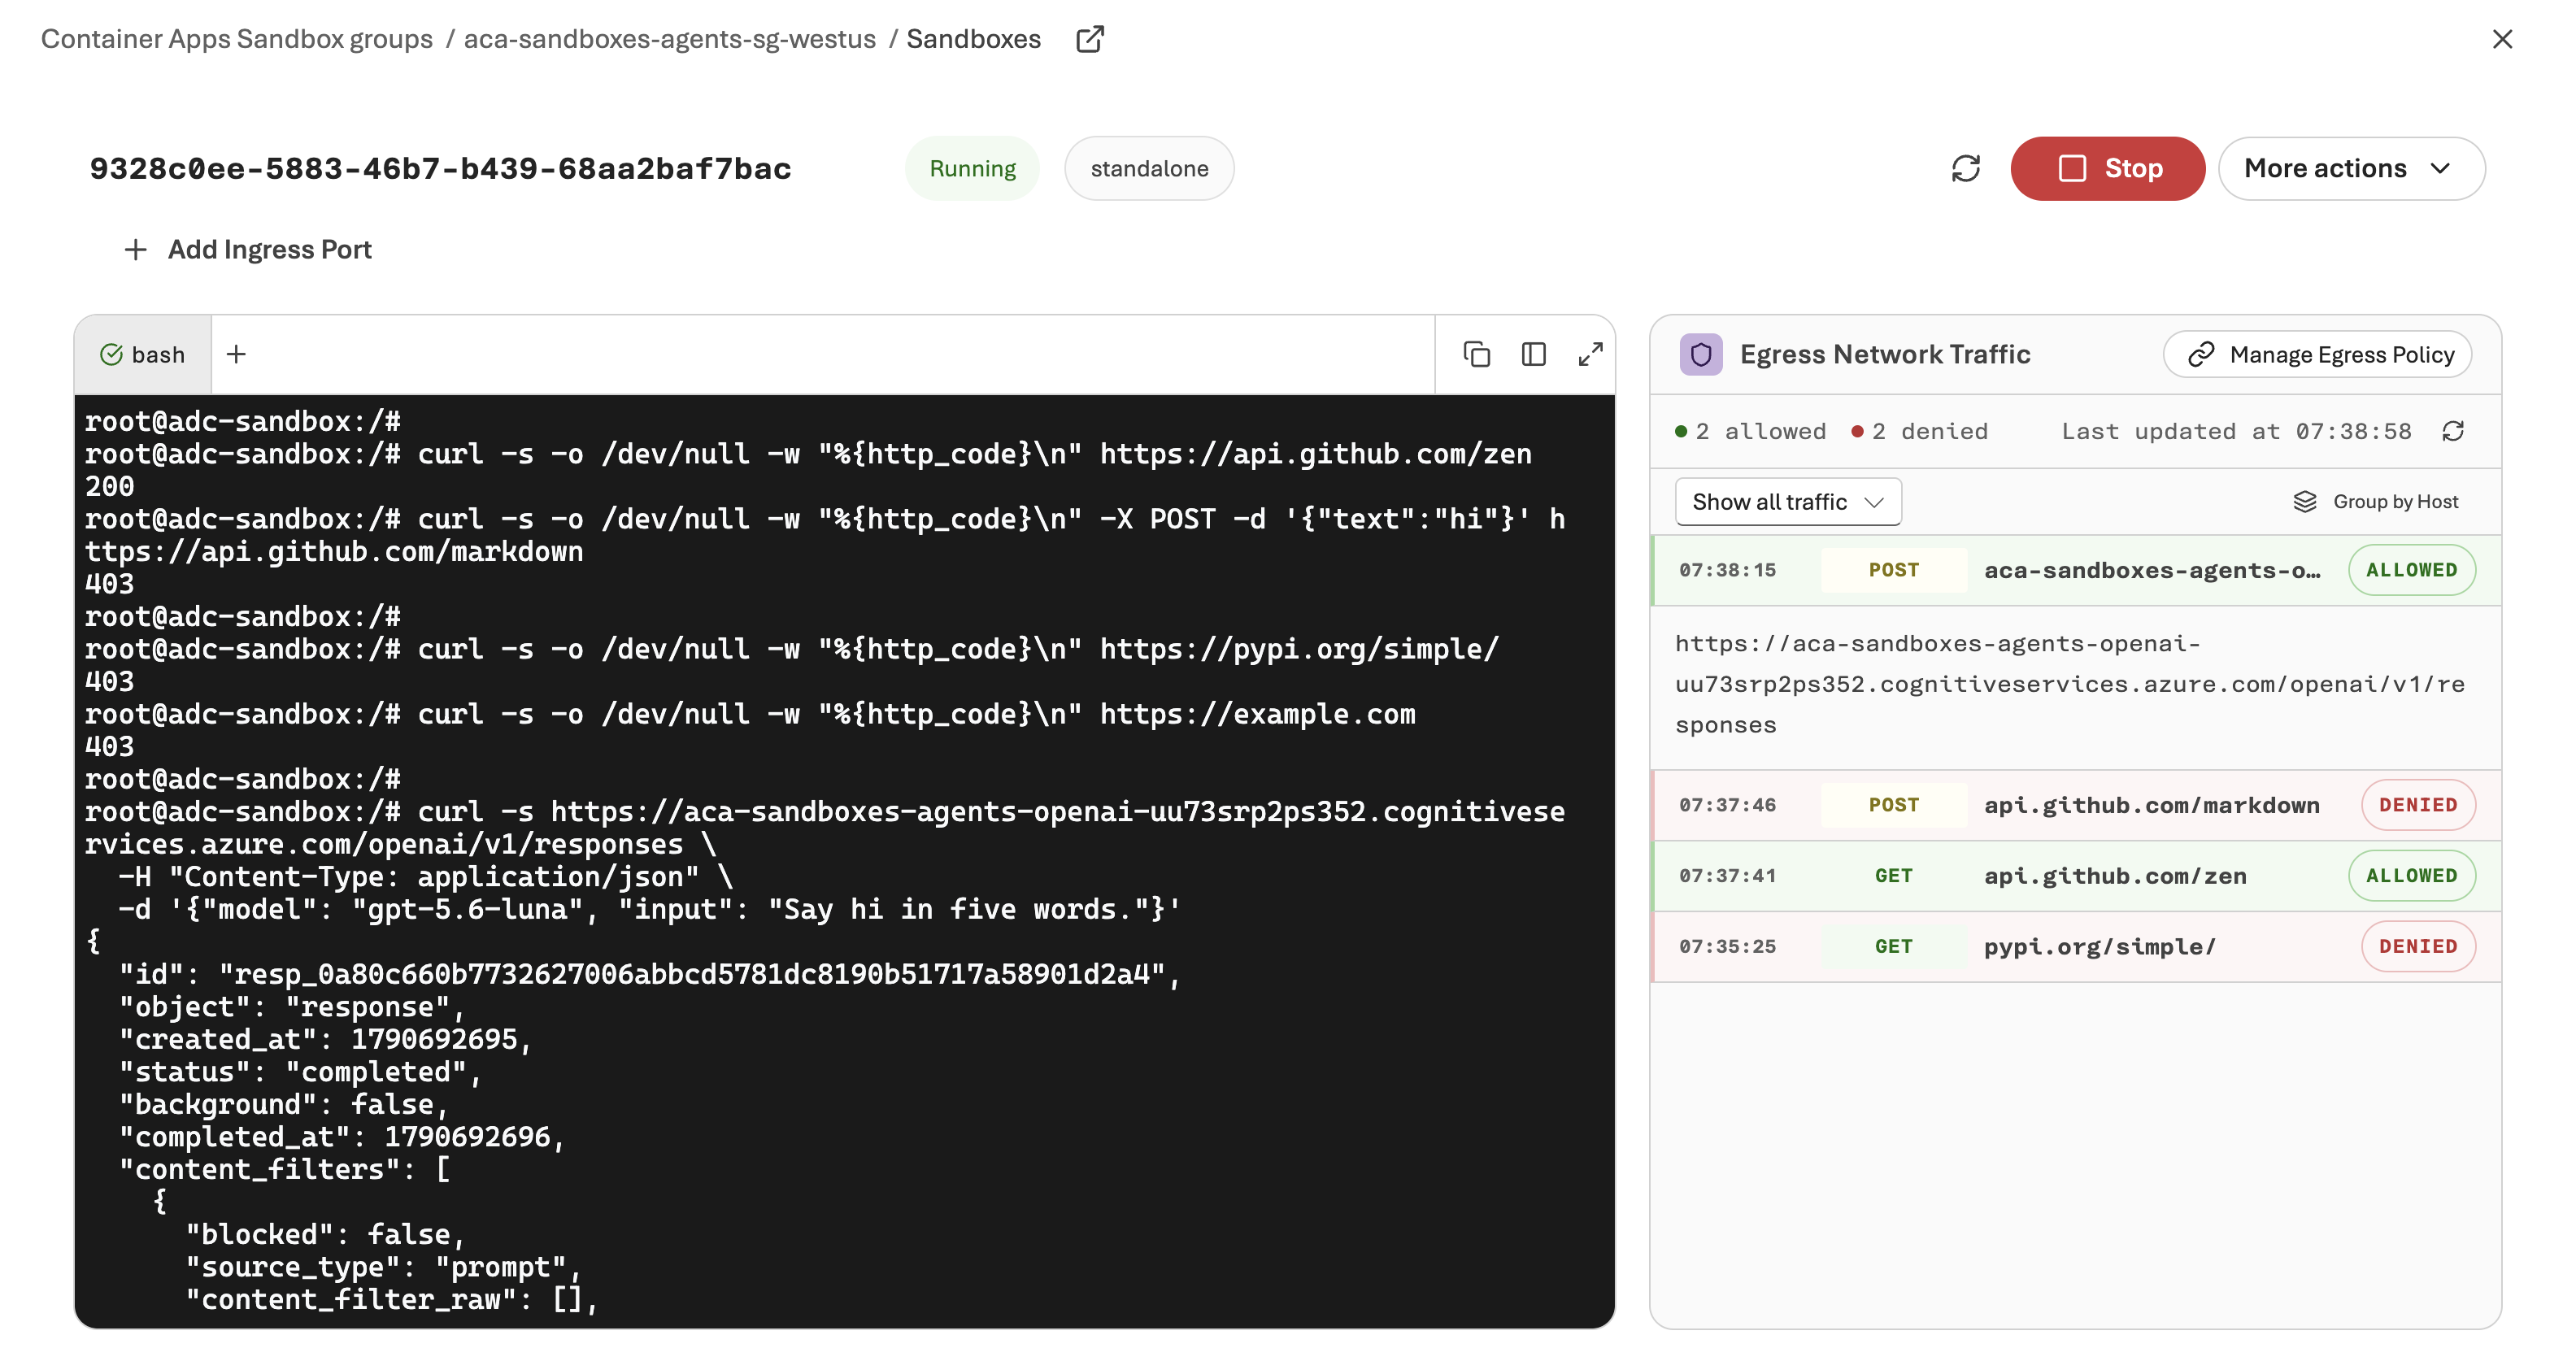Toggle Group by Host
Image resolution: width=2576 pixels, height=1348 pixels.
coord(2375,501)
